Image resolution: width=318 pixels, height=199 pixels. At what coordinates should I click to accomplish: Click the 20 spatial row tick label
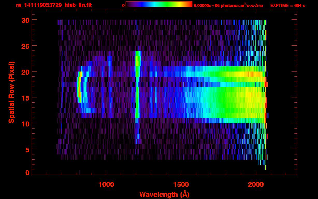point(25,72)
